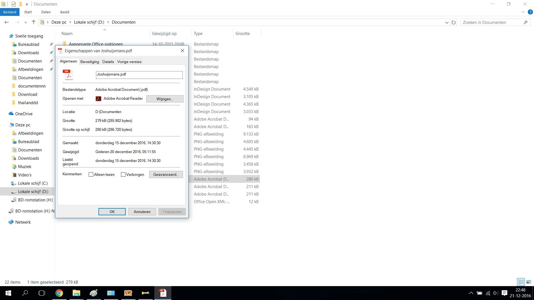
Task: Open the Details tab
Action: 108,62
